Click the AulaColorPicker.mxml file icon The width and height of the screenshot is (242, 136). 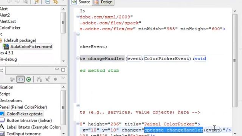coord(6,47)
